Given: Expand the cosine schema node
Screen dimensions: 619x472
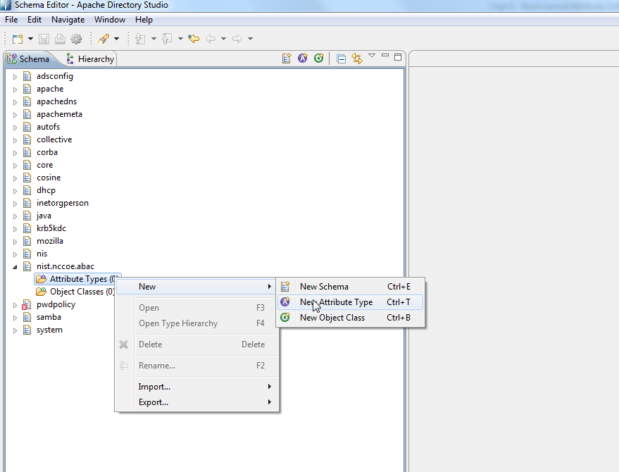Looking at the screenshot, I should [15, 178].
